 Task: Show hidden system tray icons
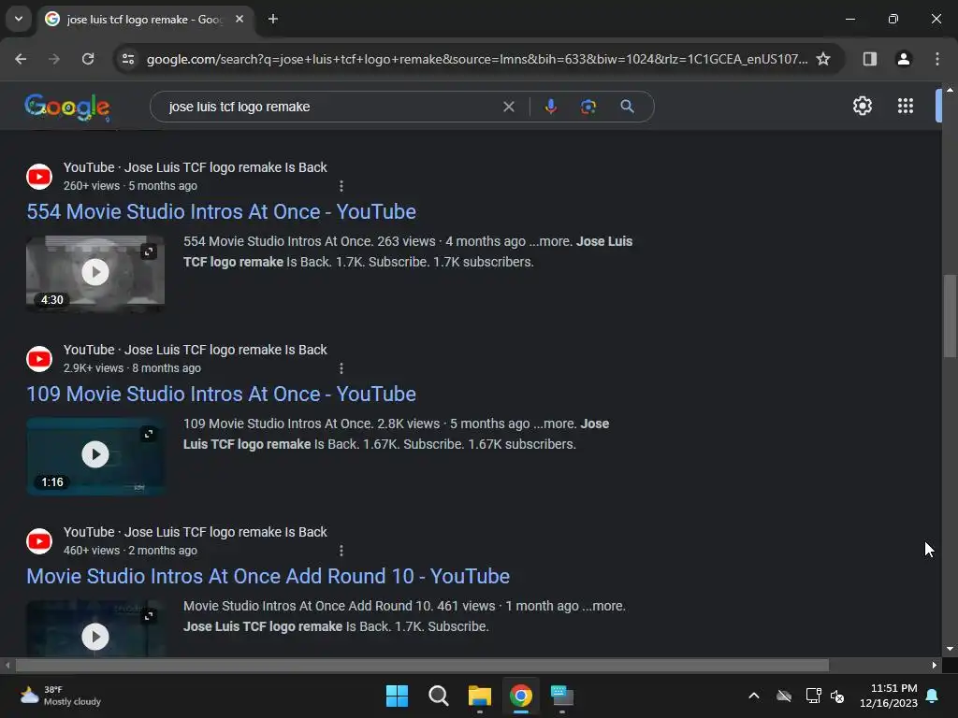(x=754, y=696)
